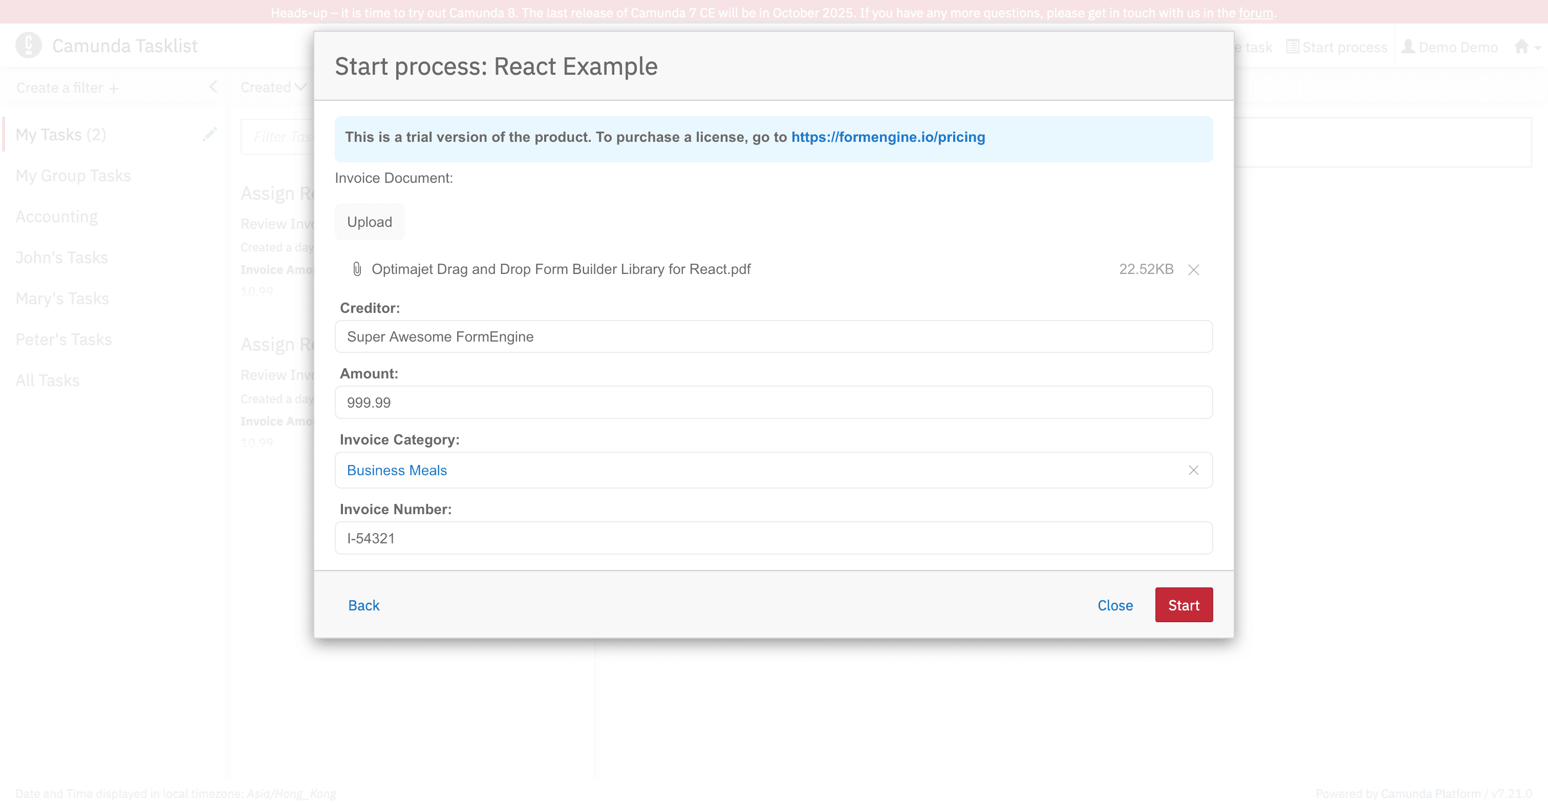Click the Upload button for Invoice Document

click(370, 221)
